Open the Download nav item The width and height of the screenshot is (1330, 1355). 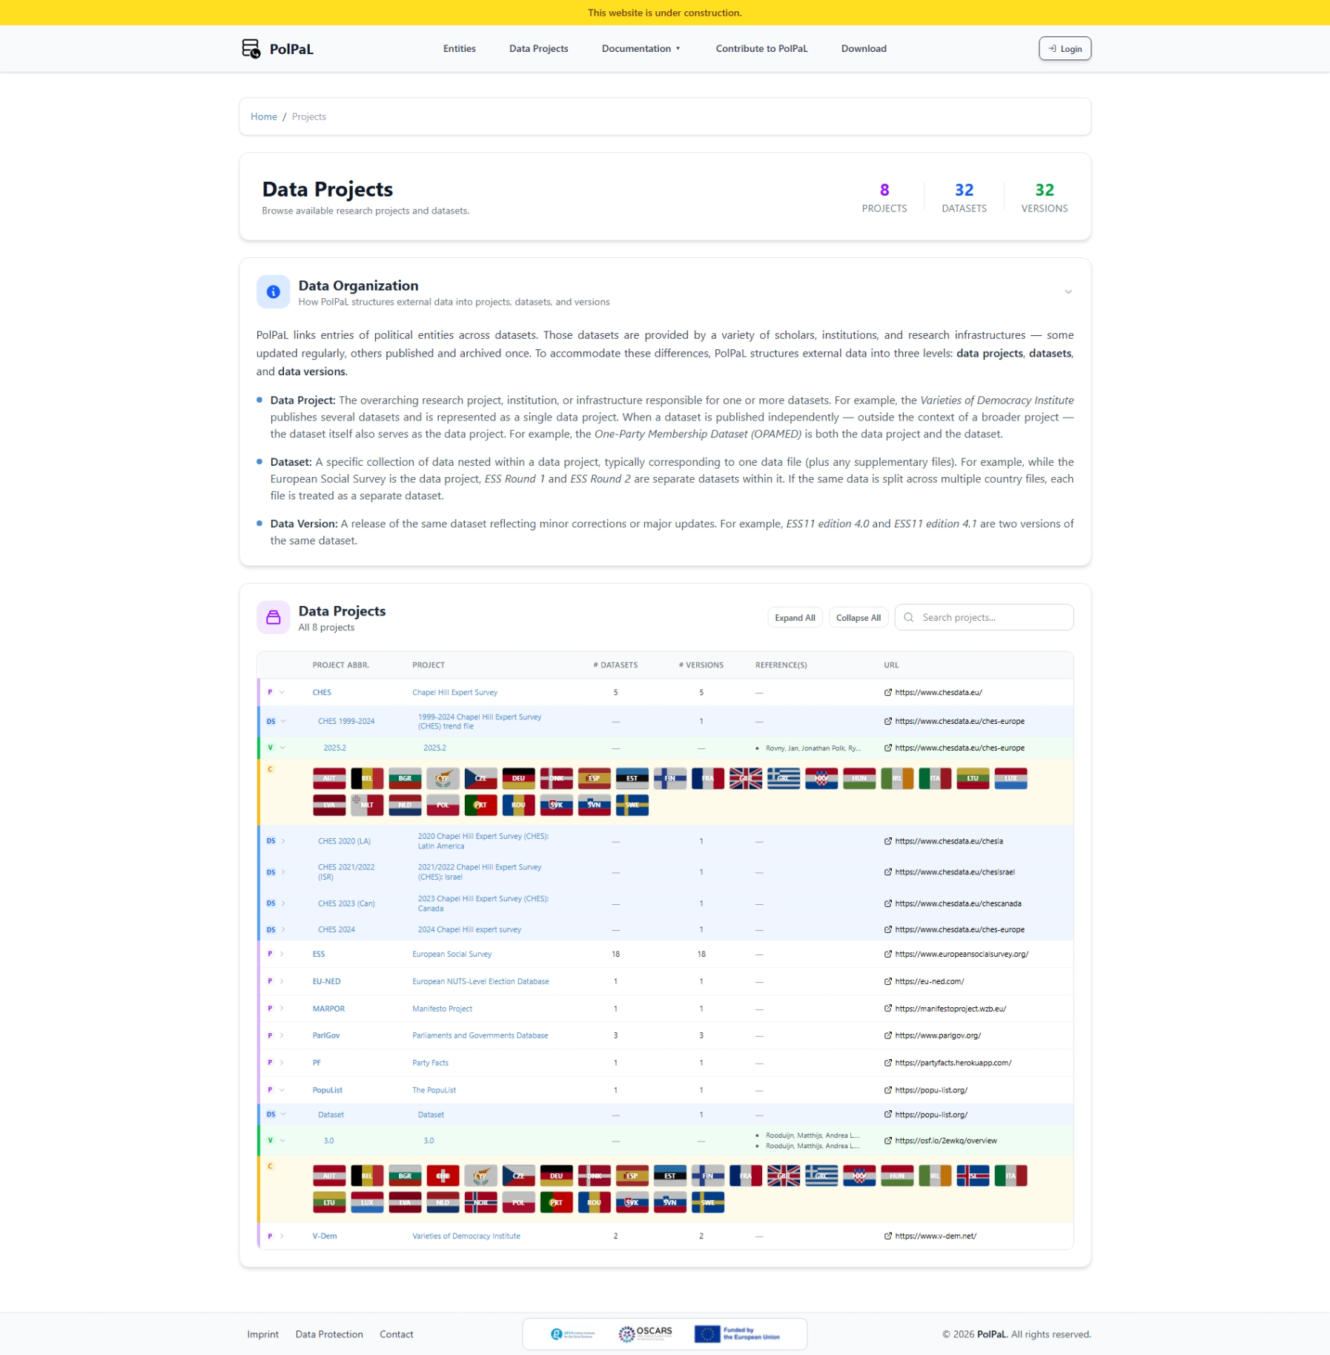point(863,49)
